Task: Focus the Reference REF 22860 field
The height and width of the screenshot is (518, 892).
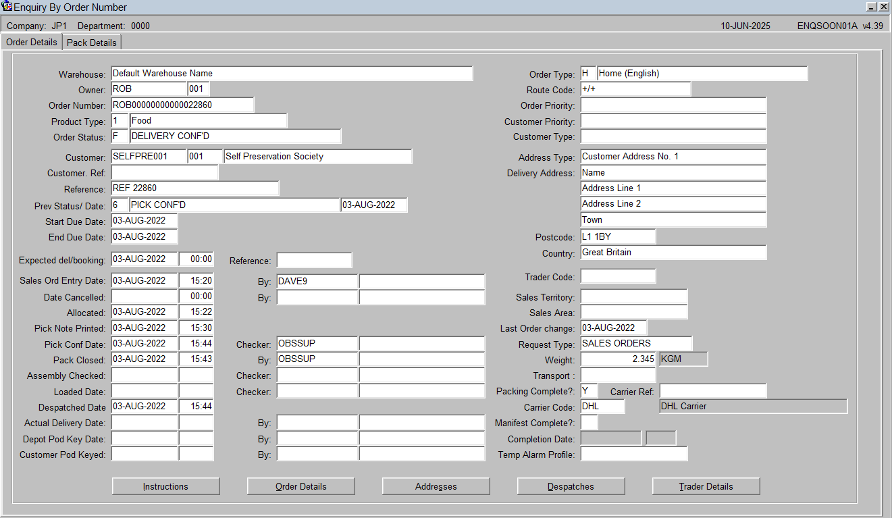Action: tap(194, 188)
